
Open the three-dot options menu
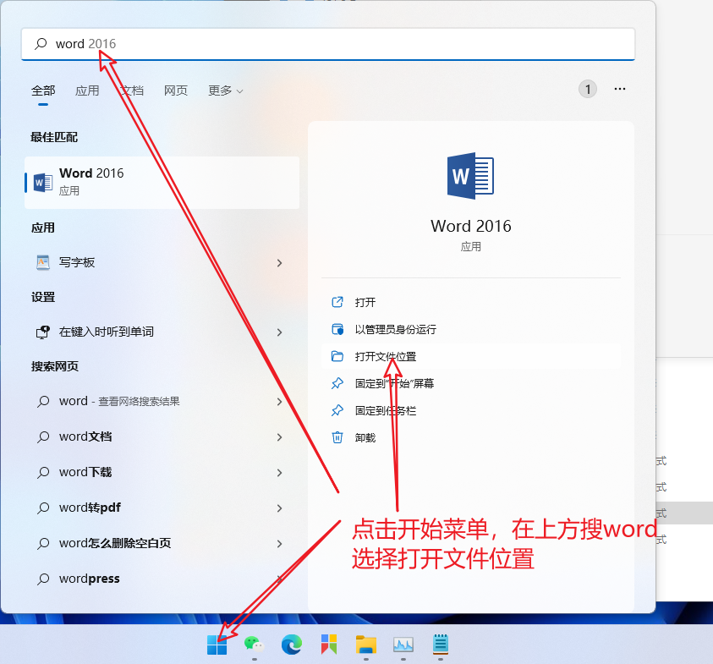[620, 89]
